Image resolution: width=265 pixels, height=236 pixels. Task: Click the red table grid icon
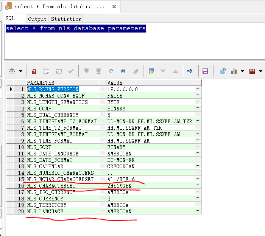(x=252, y=71)
